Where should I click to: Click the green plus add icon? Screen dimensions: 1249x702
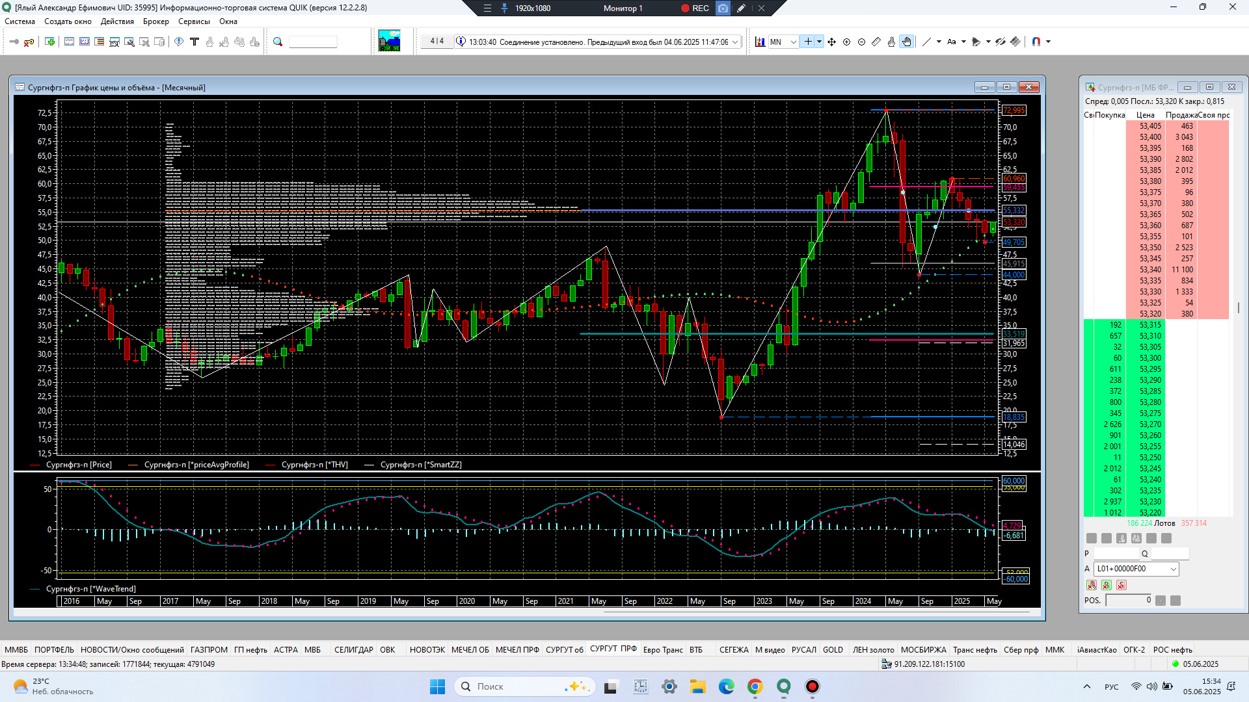pyautogui.click(x=49, y=42)
